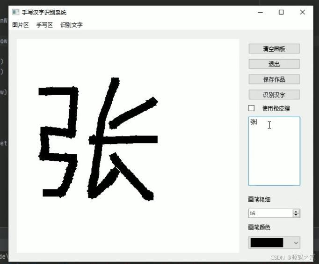
Task: Click the recognized character 张 in result box
Action: [254, 122]
